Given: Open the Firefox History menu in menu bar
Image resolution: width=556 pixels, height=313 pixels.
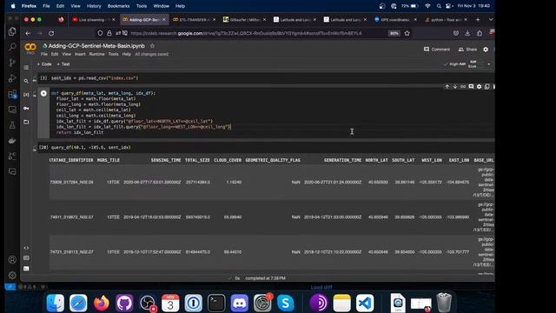Looking at the screenshot, I should point(94,6).
